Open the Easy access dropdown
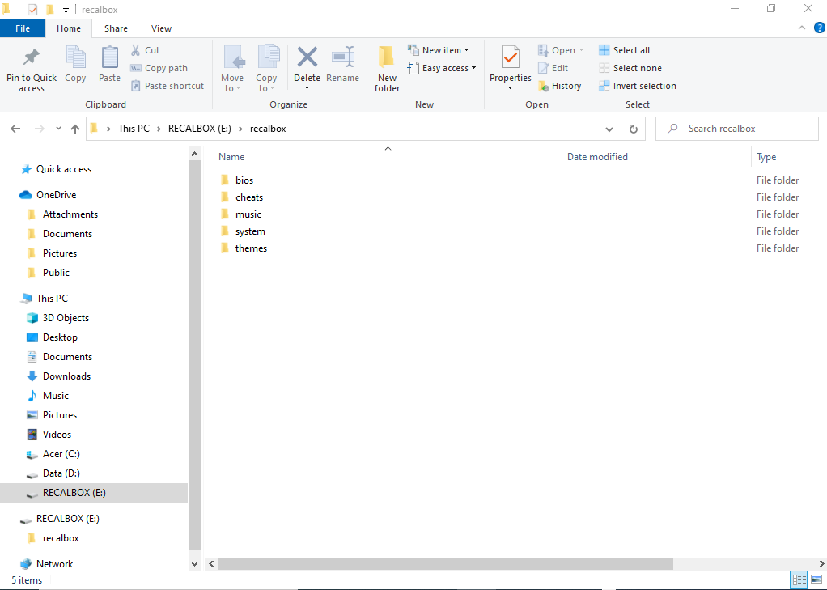Viewport: 827px width, 590px height. click(x=442, y=68)
